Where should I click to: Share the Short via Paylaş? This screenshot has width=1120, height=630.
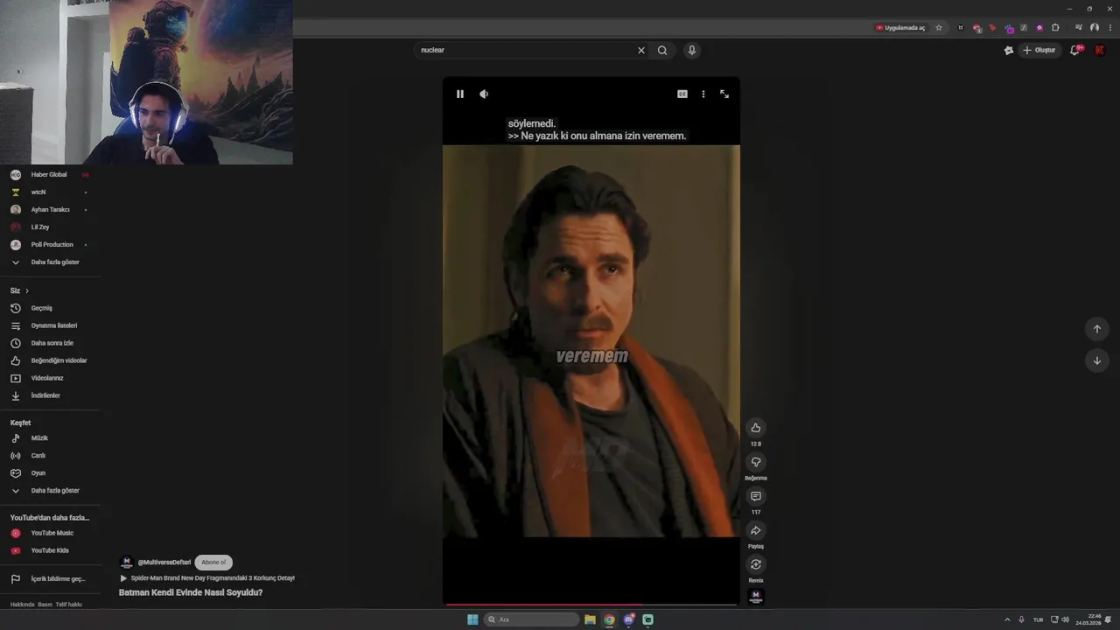756,530
